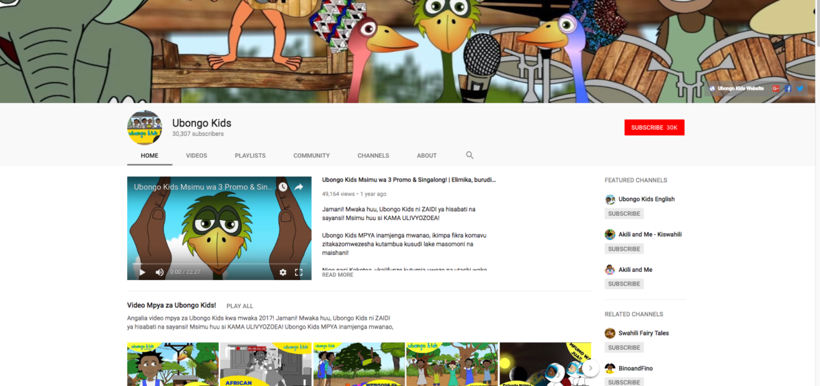Switch to the Home tab
The height and width of the screenshot is (386, 820).
pyautogui.click(x=150, y=156)
